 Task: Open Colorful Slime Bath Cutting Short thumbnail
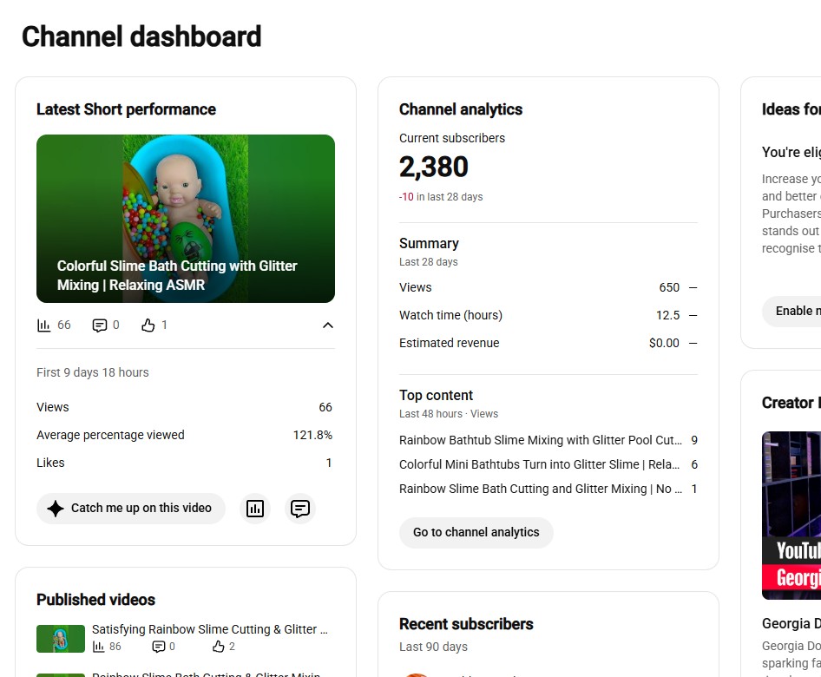point(186,219)
